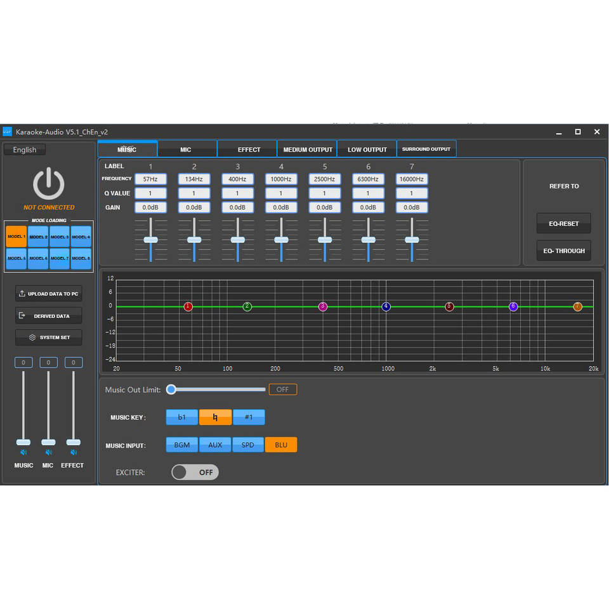This screenshot has width=609, height=609.
Task: Open the SURROUND OUTPUT tab
Action: [x=426, y=149]
